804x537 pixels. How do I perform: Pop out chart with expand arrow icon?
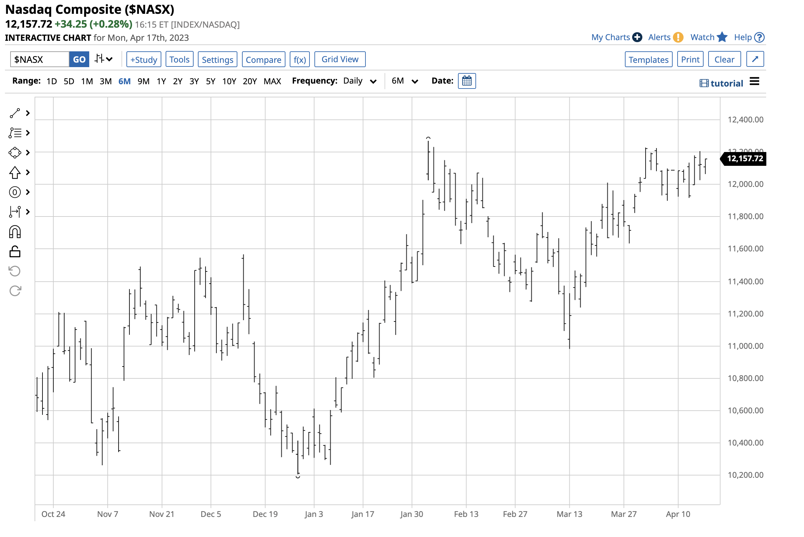(755, 59)
